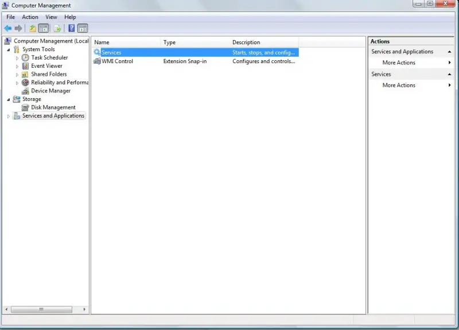The width and height of the screenshot is (459, 330).
Task: Toggle the Show/Hide Console Tree icon
Action: [44, 28]
